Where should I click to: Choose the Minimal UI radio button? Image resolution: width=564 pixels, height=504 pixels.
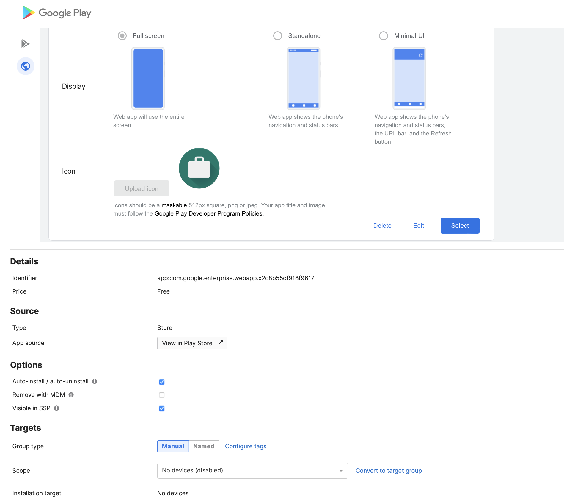click(x=383, y=36)
